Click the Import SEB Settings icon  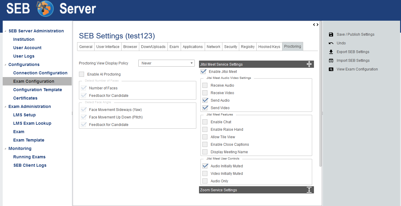point(331,61)
